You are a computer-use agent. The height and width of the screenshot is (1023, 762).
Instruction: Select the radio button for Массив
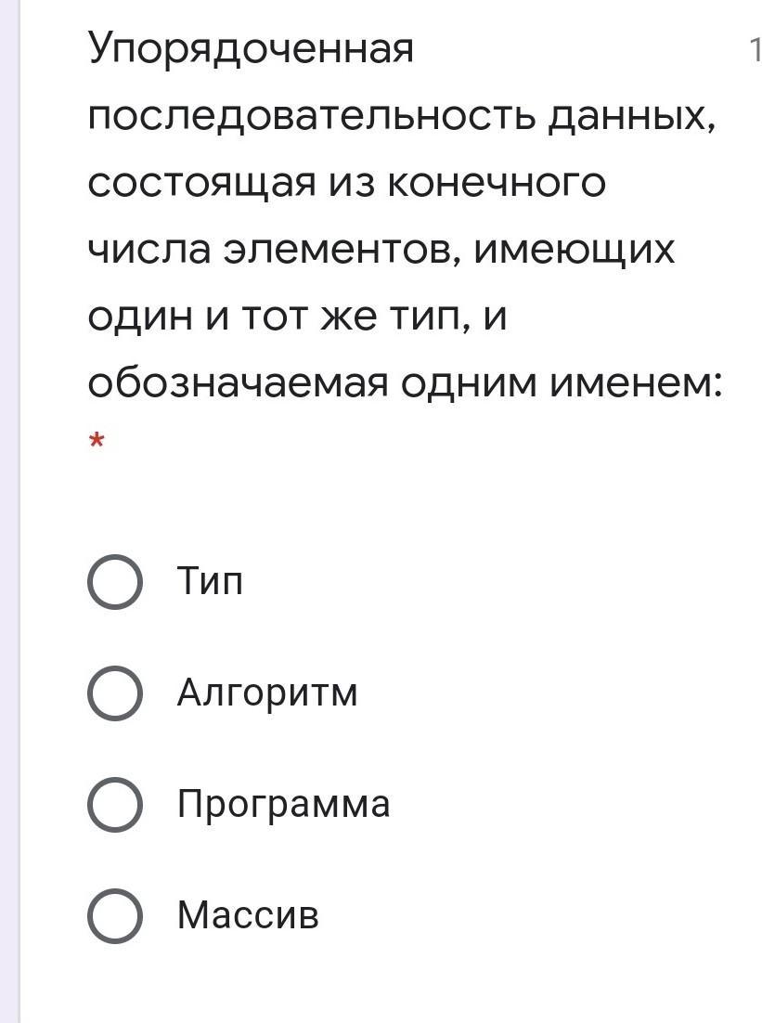click(115, 916)
